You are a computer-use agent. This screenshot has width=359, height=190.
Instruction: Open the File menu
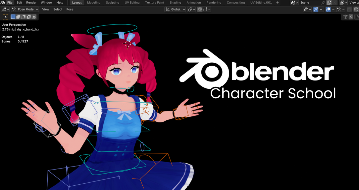click(10, 3)
